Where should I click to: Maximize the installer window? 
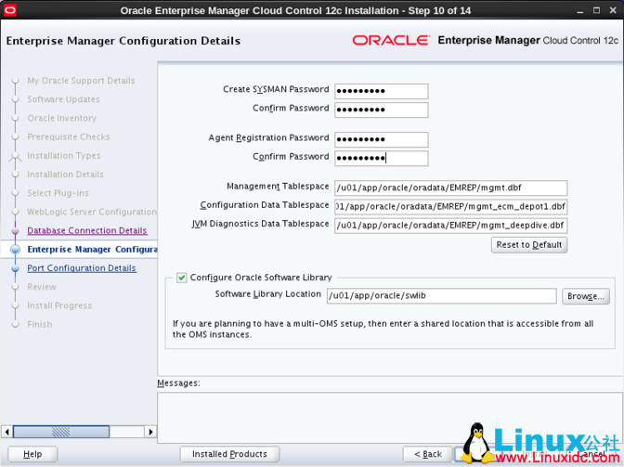pyautogui.click(x=596, y=11)
